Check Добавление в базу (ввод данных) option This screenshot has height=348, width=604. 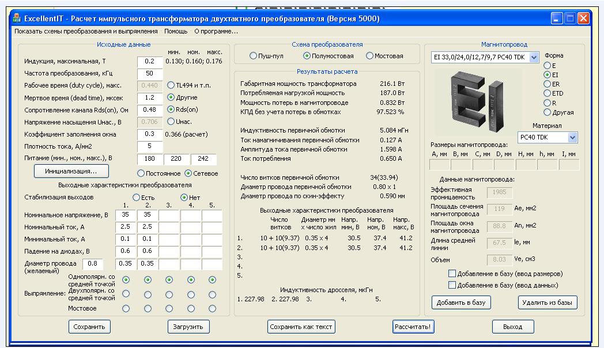coord(452,285)
